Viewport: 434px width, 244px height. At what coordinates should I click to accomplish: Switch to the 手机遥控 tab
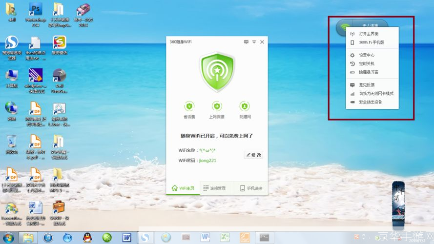coord(251,188)
